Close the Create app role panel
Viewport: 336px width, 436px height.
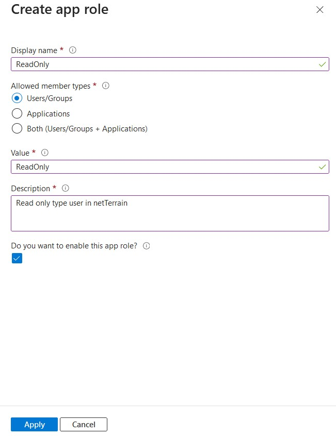click(320, 10)
